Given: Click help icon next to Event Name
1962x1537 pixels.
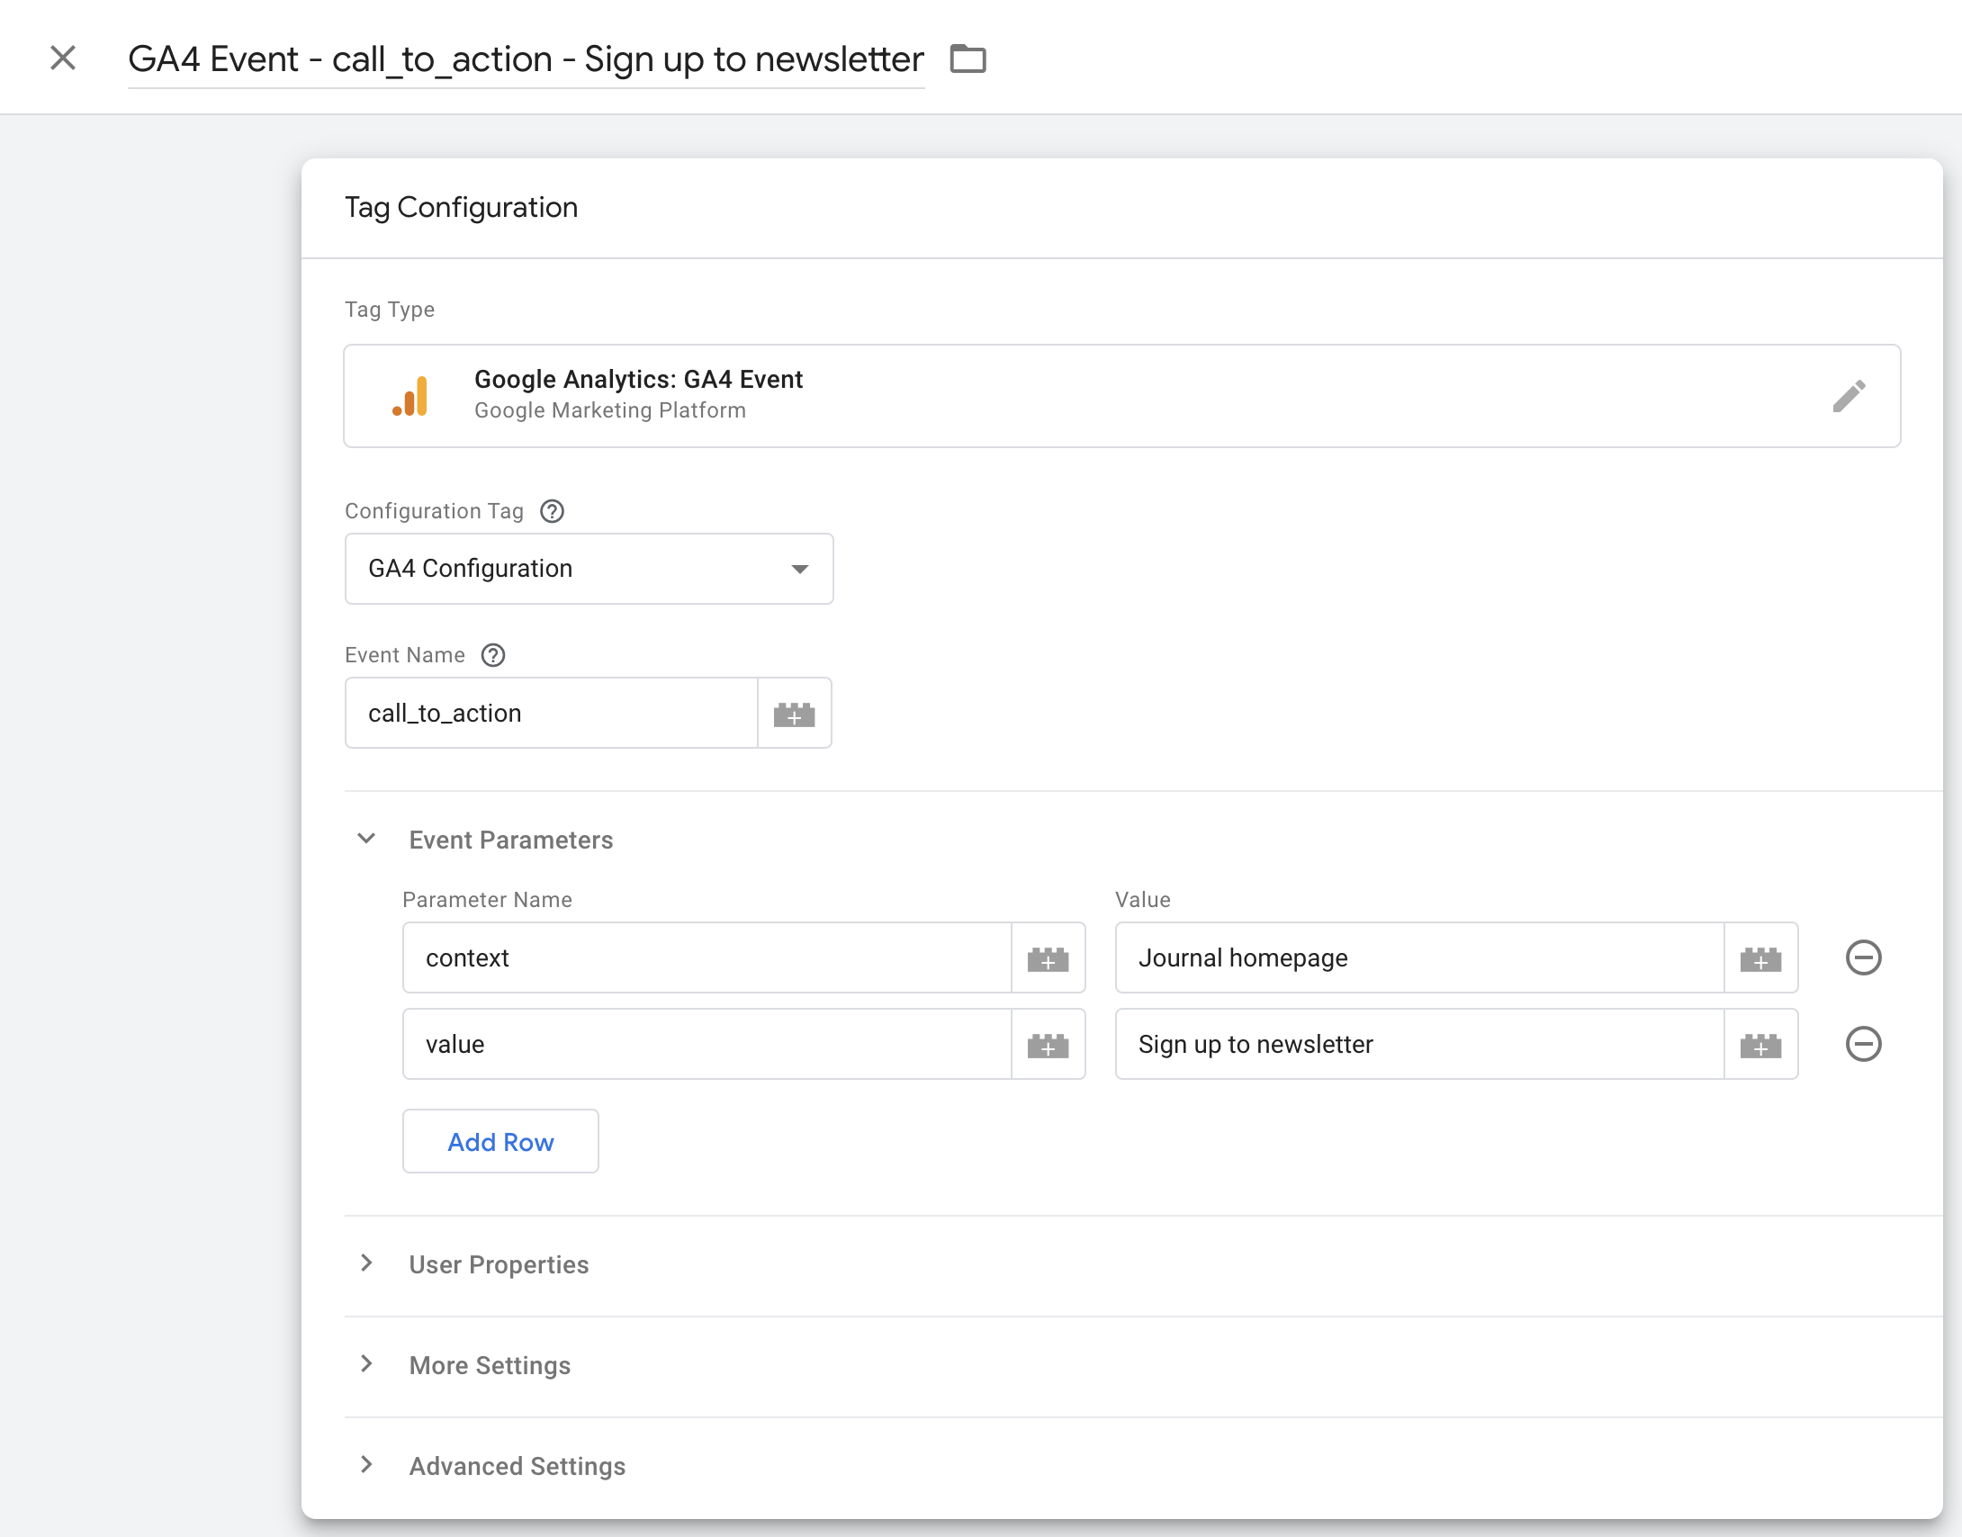Looking at the screenshot, I should [x=493, y=655].
